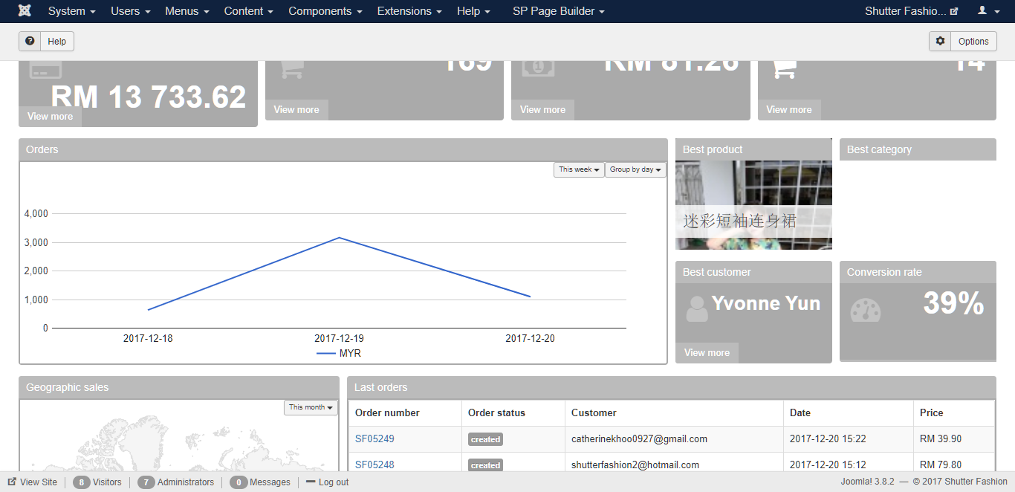
Task: Open the This month dropdown
Action: pos(311,407)
